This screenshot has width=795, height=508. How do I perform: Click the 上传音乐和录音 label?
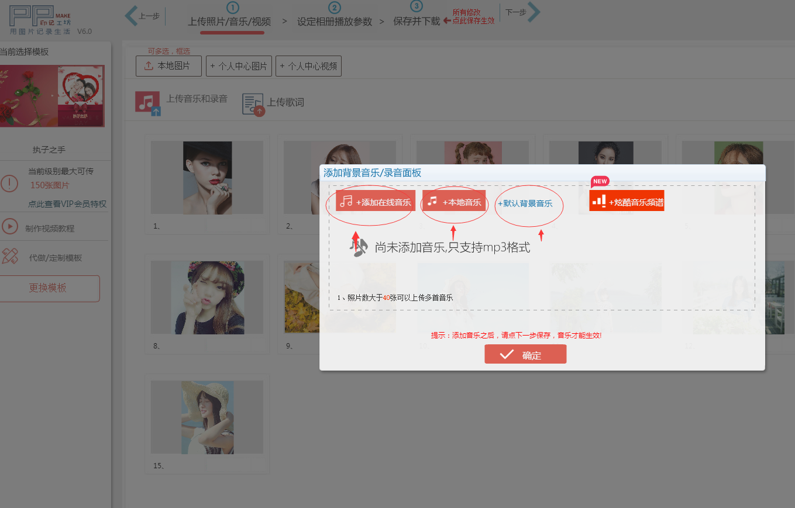point(197,99)
